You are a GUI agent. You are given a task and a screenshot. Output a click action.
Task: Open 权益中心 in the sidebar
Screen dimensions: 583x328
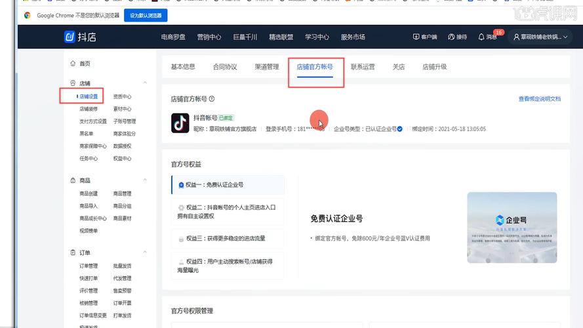point(123,158)
